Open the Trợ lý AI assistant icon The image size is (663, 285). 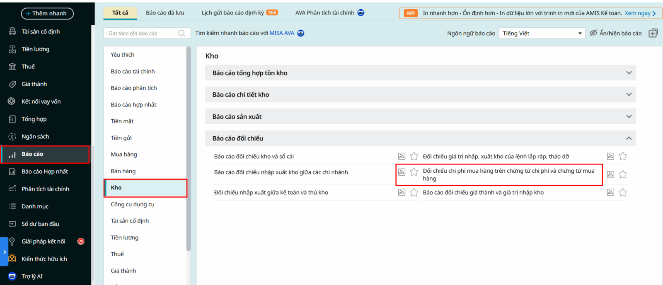[x=12, y=276]
